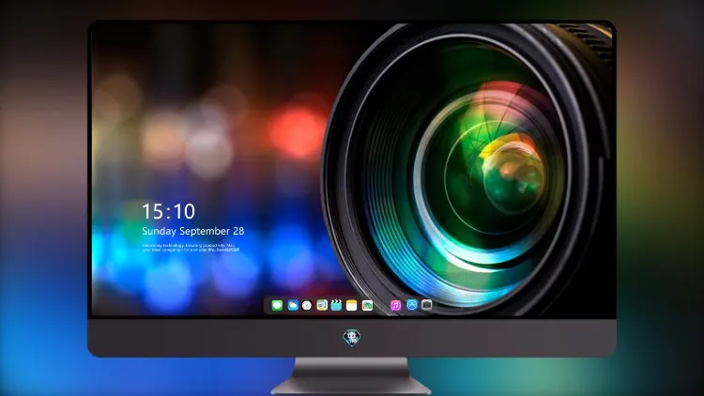
Task: Launch the pink Music app
Action: coord(395,305)
